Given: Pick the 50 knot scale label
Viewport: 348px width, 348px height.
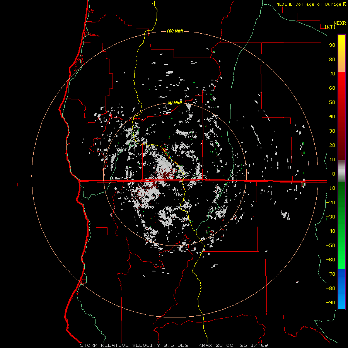Looking at the screenshot, I should pyautogui.click(x=332, y=102).
